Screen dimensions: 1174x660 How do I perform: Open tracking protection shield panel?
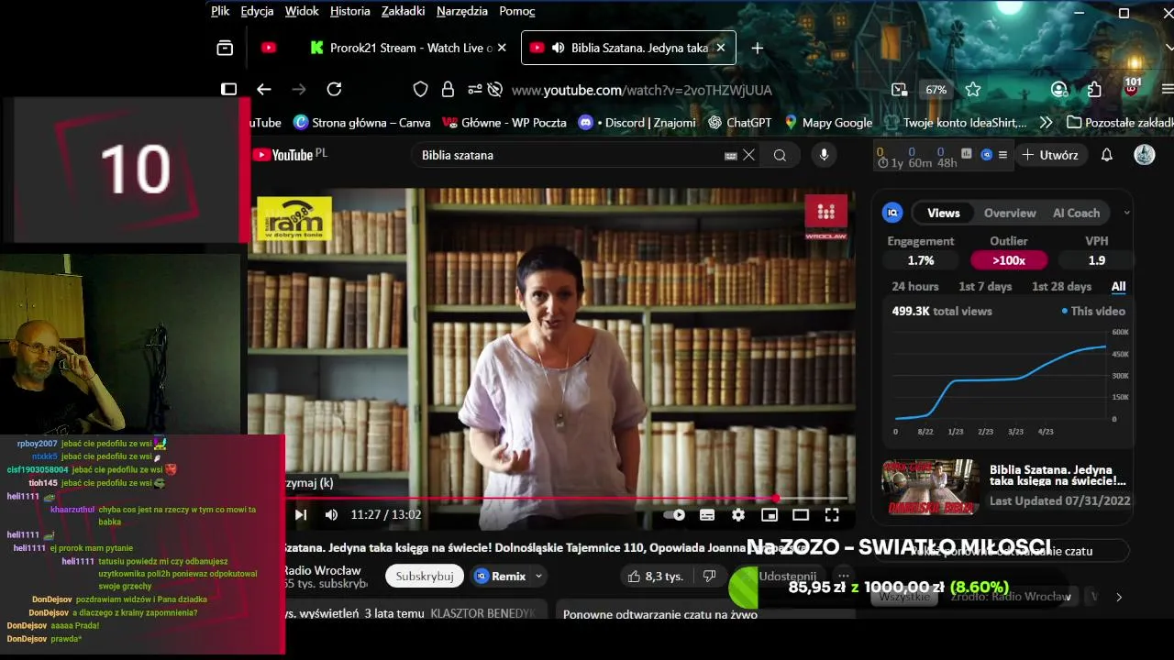point(420,89)
